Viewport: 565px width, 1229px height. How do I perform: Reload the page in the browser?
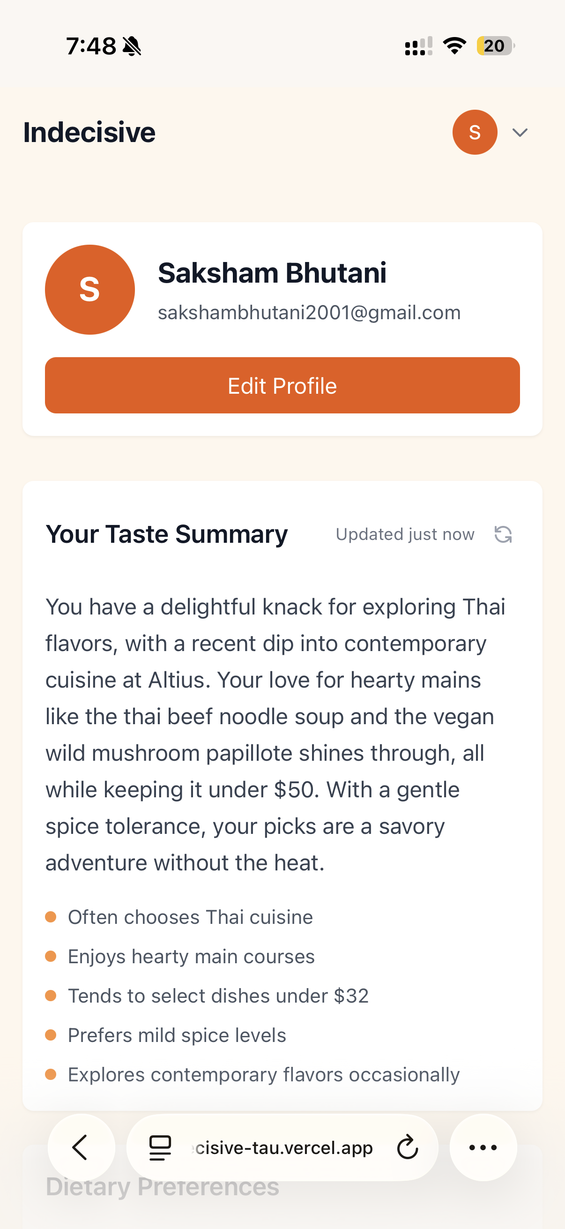[x=408, y=1147]
